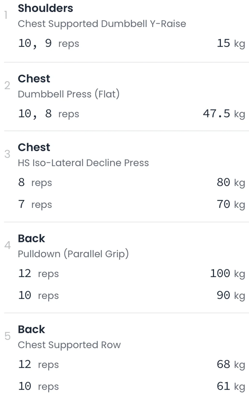Tap the 68 kg row weight
The height and width of the screenshot is (398, 249).
click(231, 364)
